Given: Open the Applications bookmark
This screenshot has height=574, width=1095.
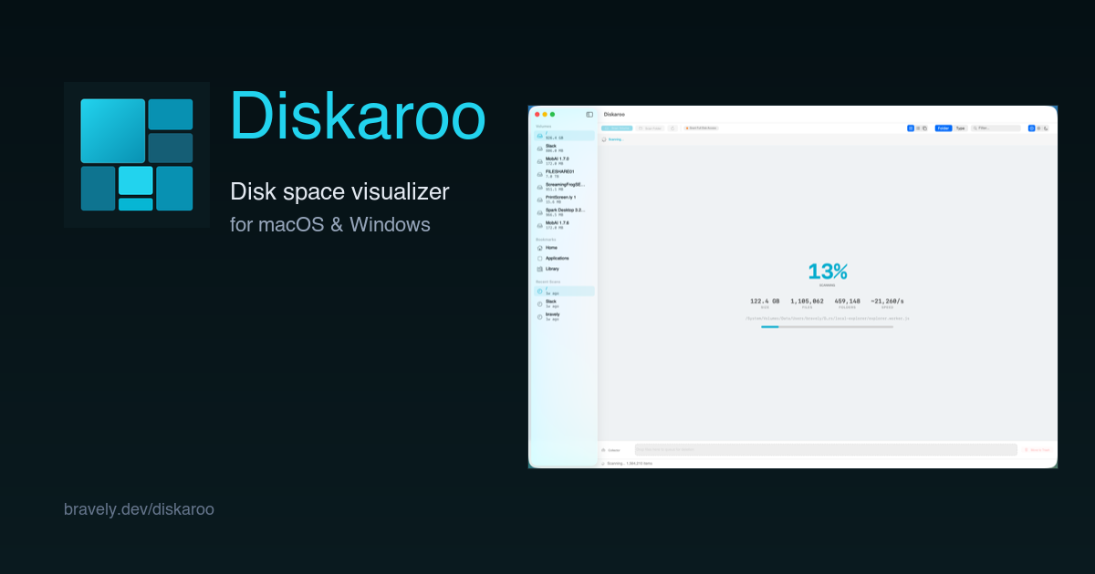Looking at the screenshot, I should [x=564, y=258].
